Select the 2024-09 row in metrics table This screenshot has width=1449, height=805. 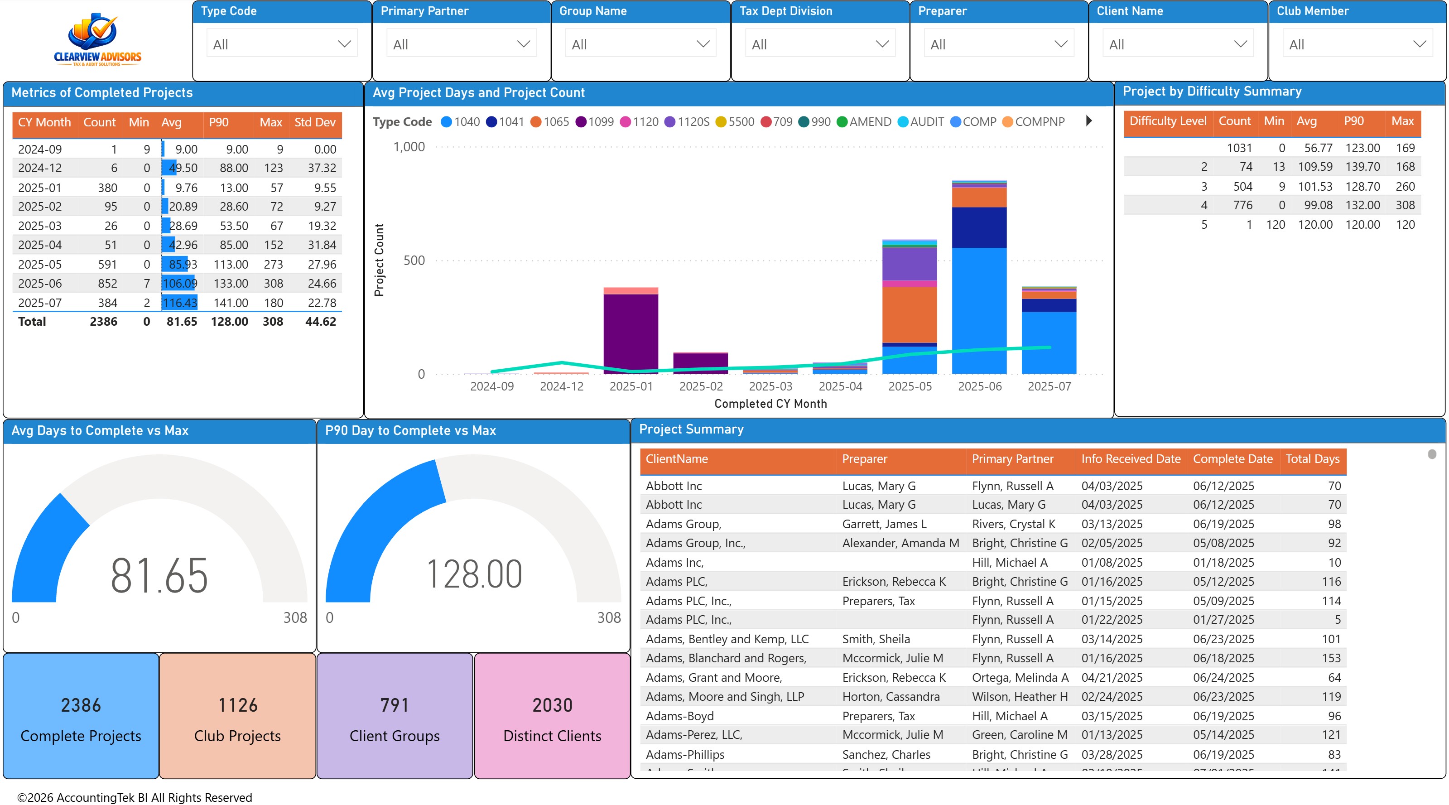click(177, 149)
